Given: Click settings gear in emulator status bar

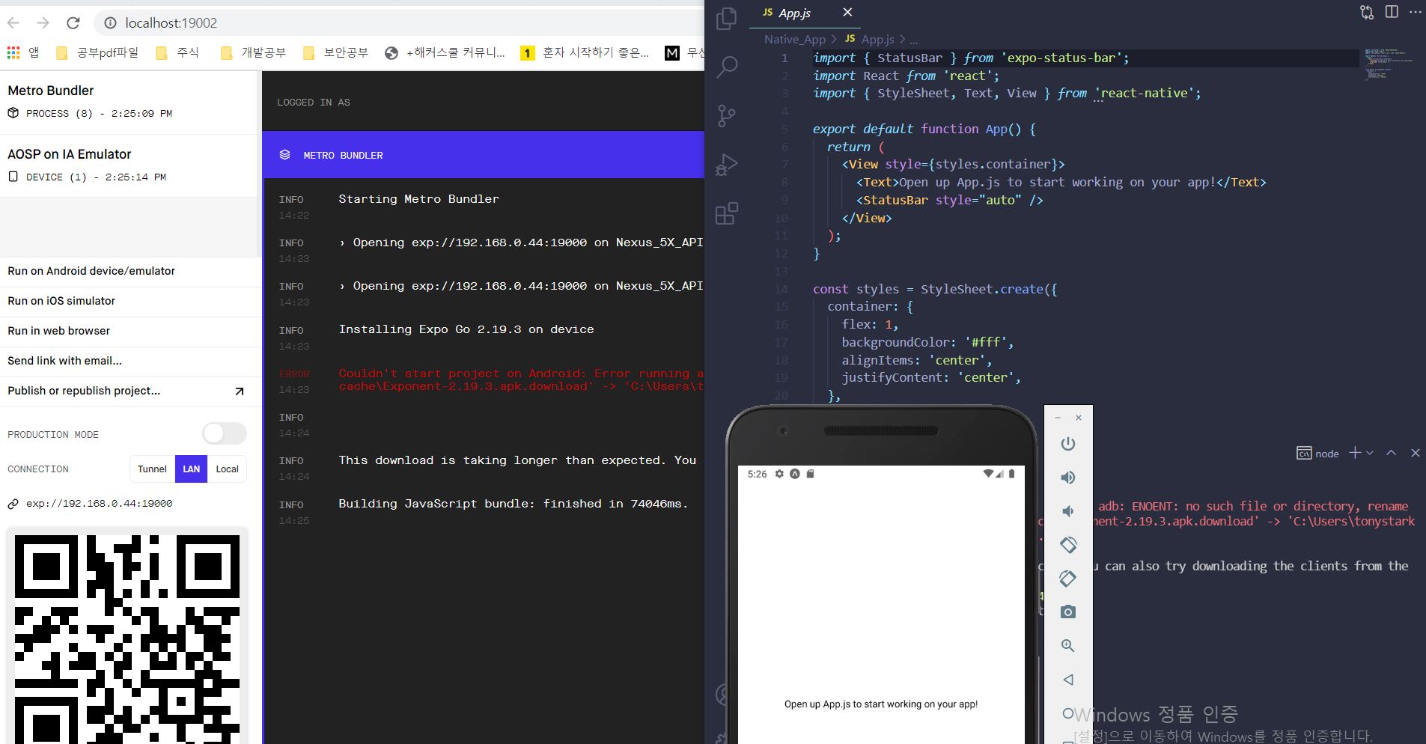Looking at the screenshot, I should pos(779,474).
